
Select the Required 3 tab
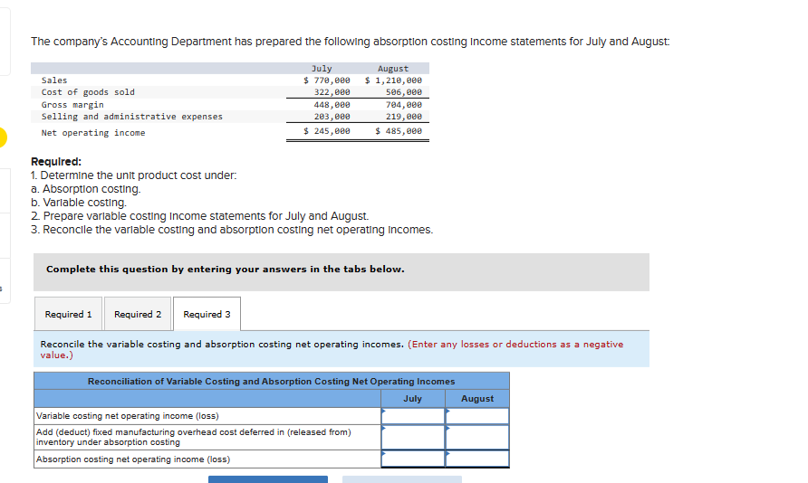[207, 314]
